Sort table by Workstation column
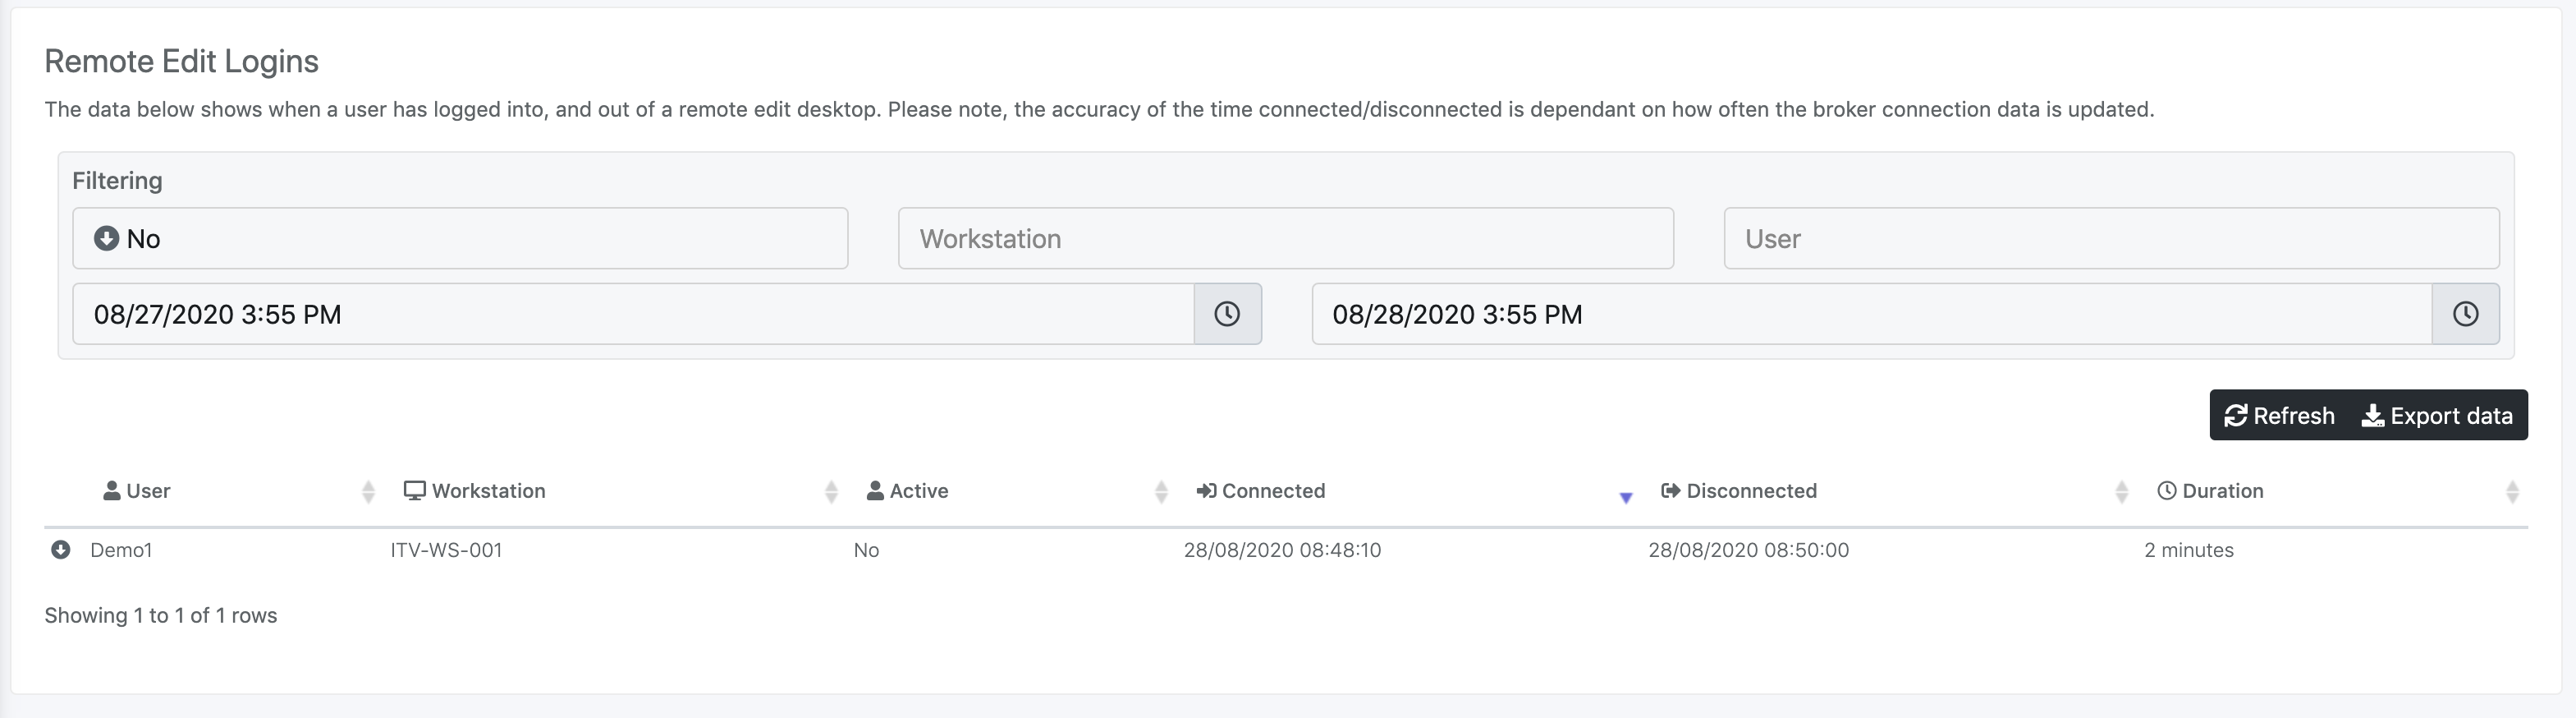The width and height of the screenshot is (2576, 718). point(488,490)
